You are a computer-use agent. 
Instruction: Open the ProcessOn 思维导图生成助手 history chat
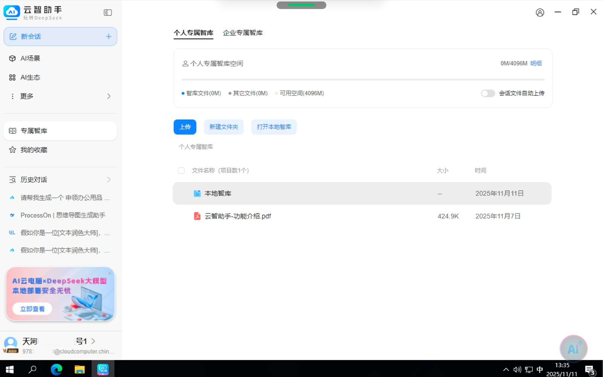coord(63,215)
